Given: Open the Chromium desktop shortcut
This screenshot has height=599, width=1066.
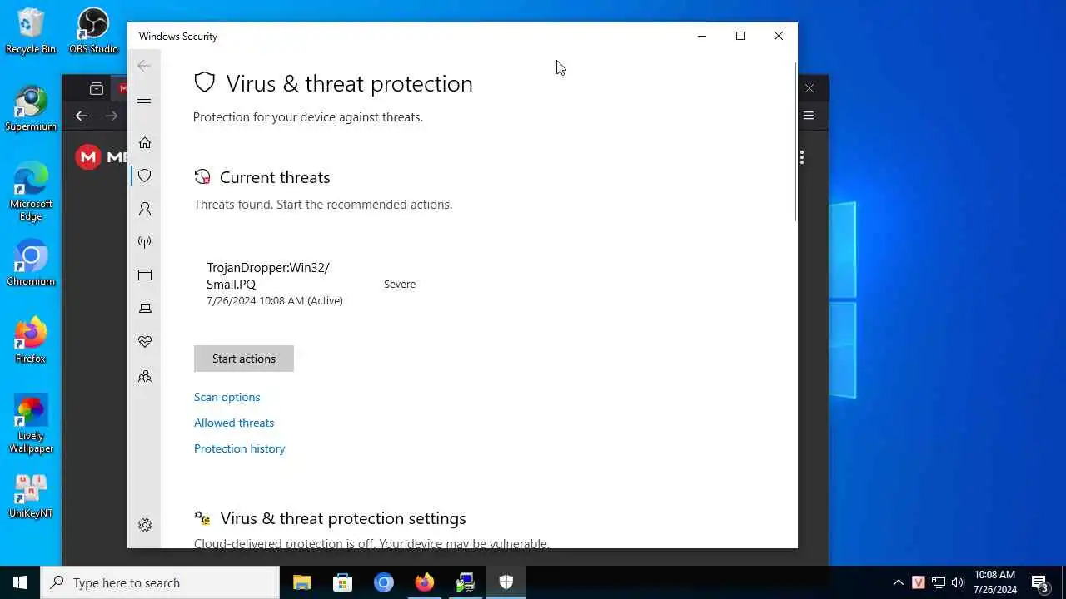Looking at the screenshot, I should (31, 263).
